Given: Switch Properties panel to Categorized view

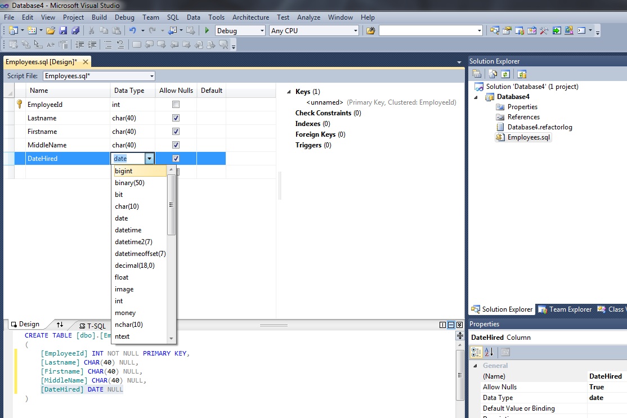Looking at the screenshot, I should [476, 352].
